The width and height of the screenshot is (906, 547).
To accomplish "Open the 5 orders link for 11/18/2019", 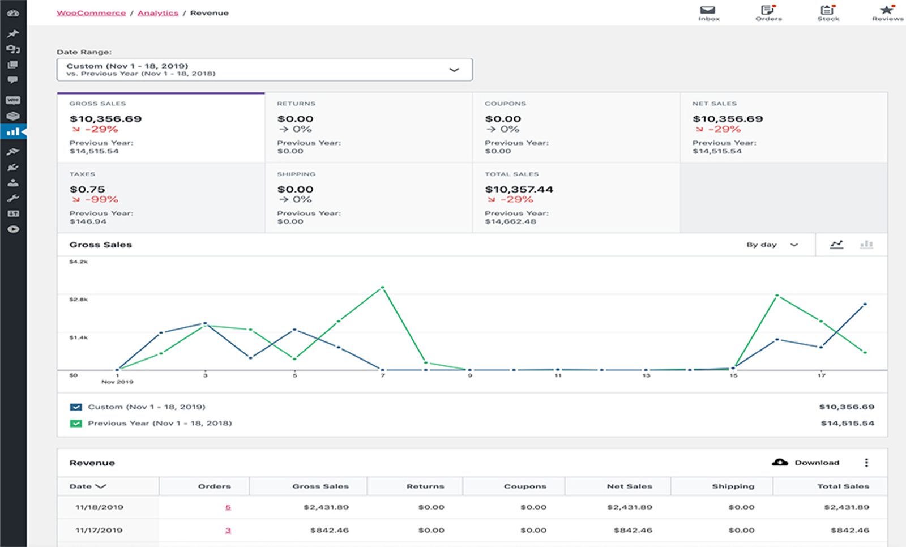I will point(228,507).
